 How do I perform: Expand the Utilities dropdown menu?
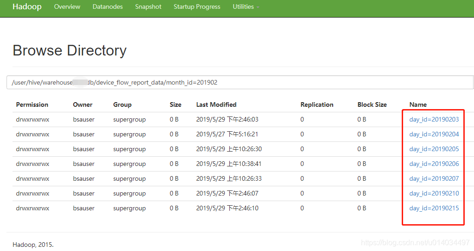[x=246, y=6]
